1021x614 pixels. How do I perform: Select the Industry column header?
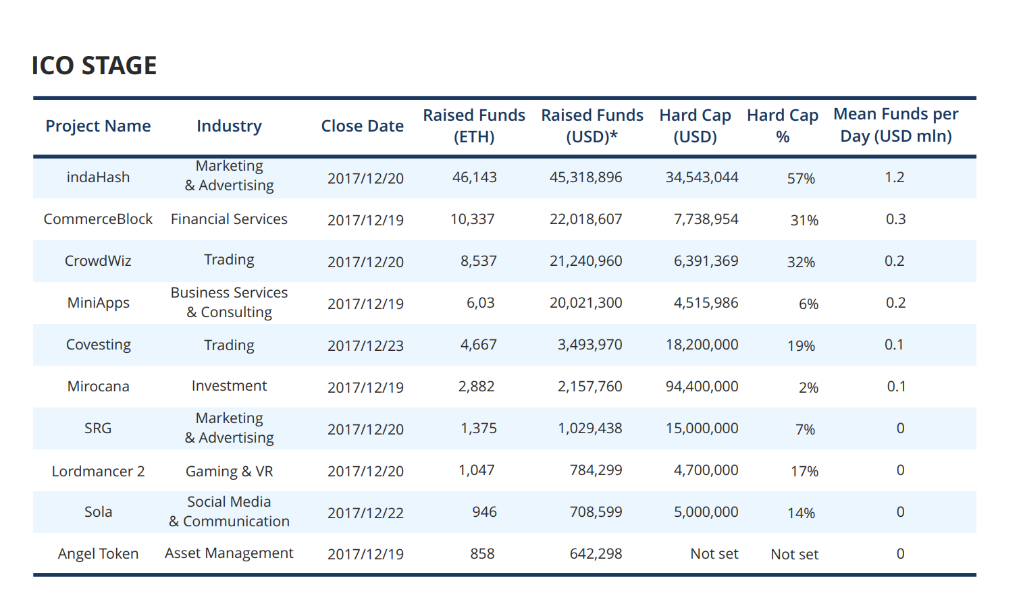point(229,126)
